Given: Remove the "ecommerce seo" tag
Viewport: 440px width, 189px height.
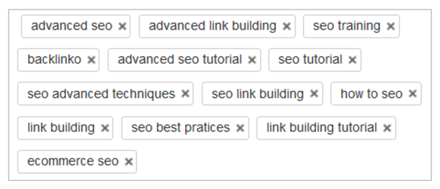Looking at the screenshot, I should (129, 162).
